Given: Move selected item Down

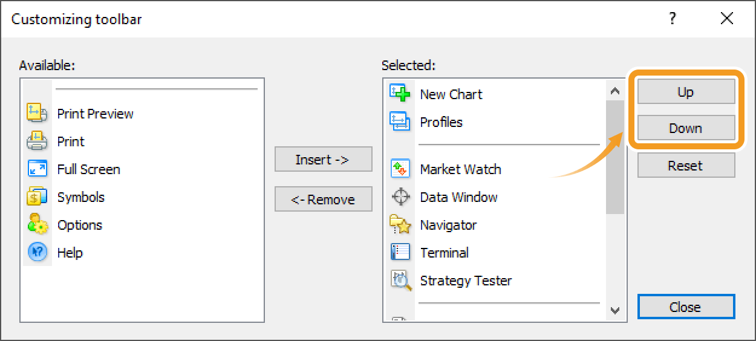Looking at the screenshot, I should point(686,128).
